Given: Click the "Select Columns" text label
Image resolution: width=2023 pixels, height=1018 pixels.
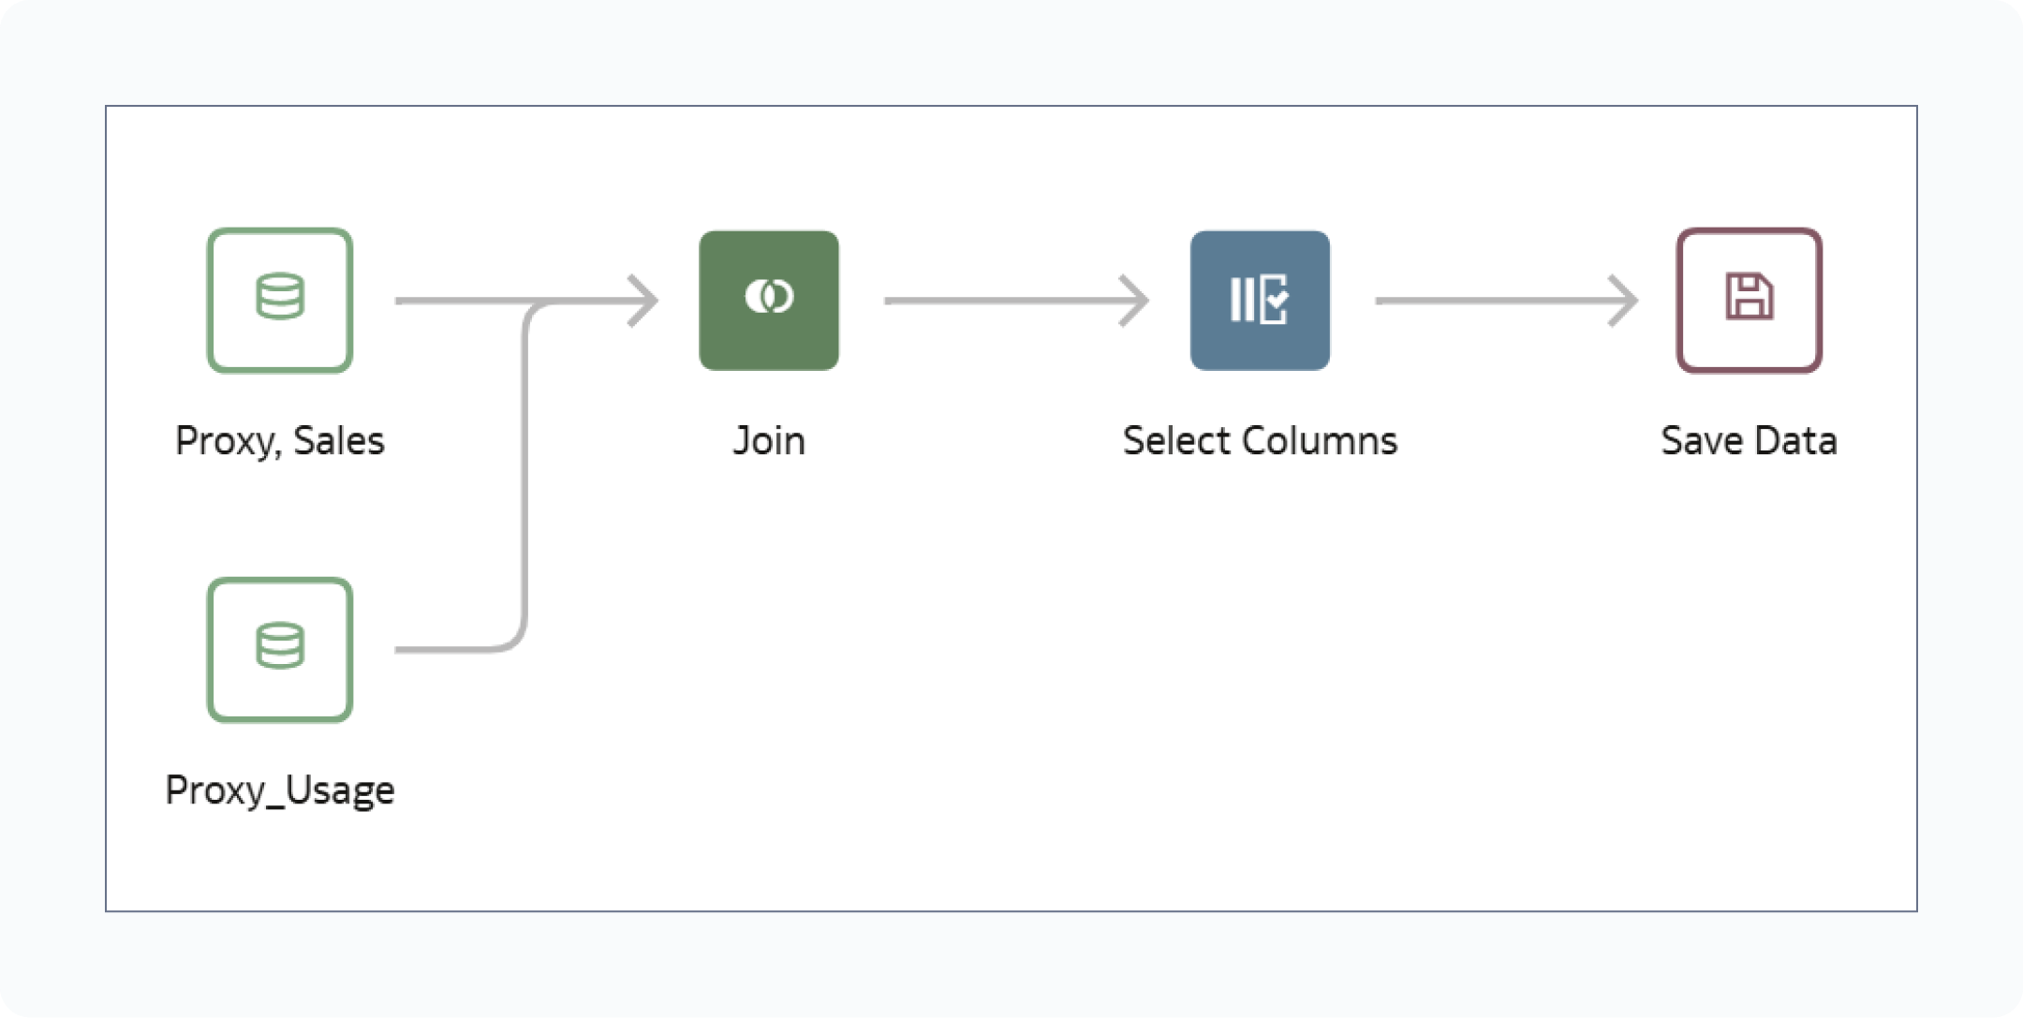Looking at the screenshot, I should [1259, 440].
